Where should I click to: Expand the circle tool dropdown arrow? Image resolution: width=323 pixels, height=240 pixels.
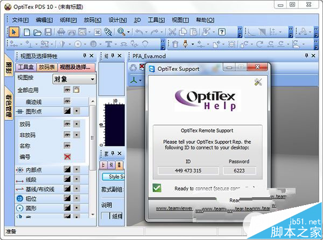point(85,44)
